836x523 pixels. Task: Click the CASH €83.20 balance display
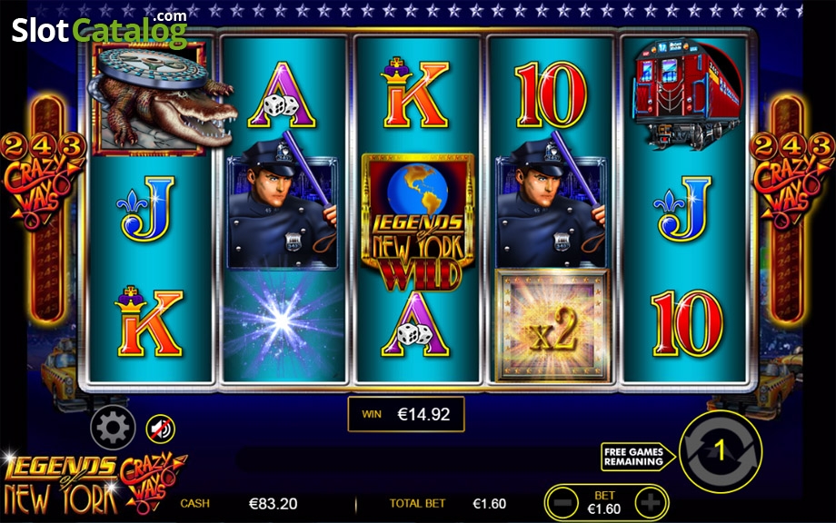[238, 503]
